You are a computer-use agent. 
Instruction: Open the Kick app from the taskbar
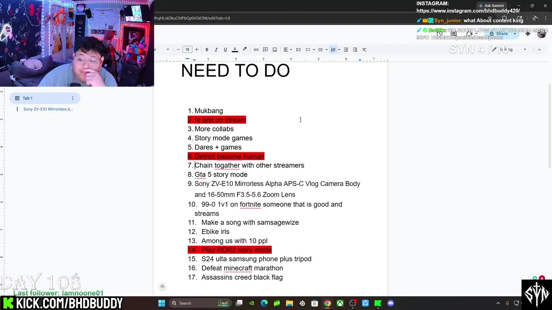(378, 303)
